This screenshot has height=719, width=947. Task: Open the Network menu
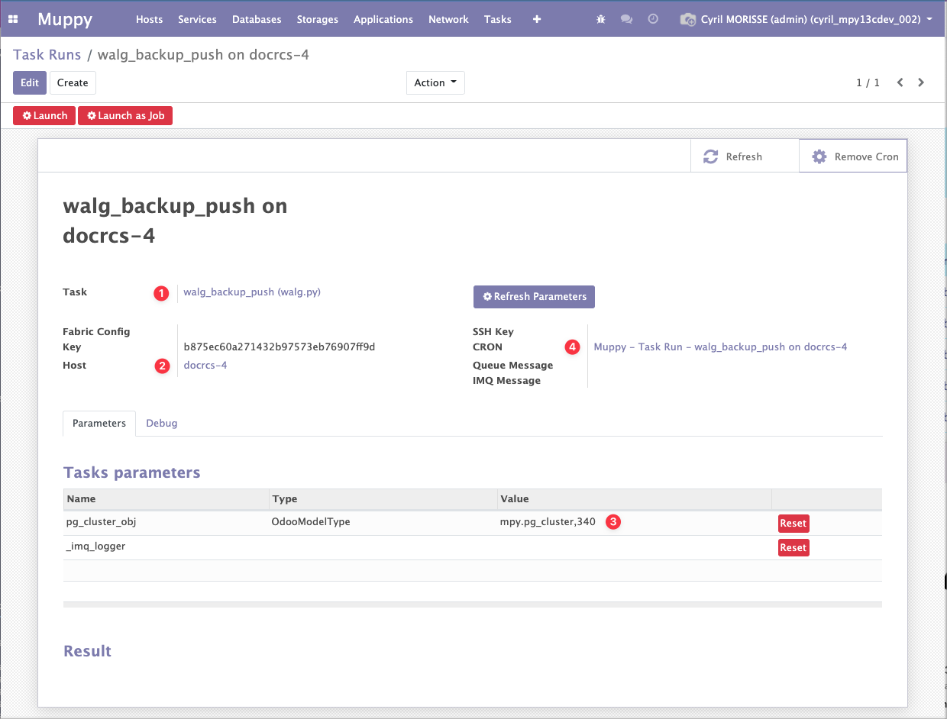click(448, 19)
